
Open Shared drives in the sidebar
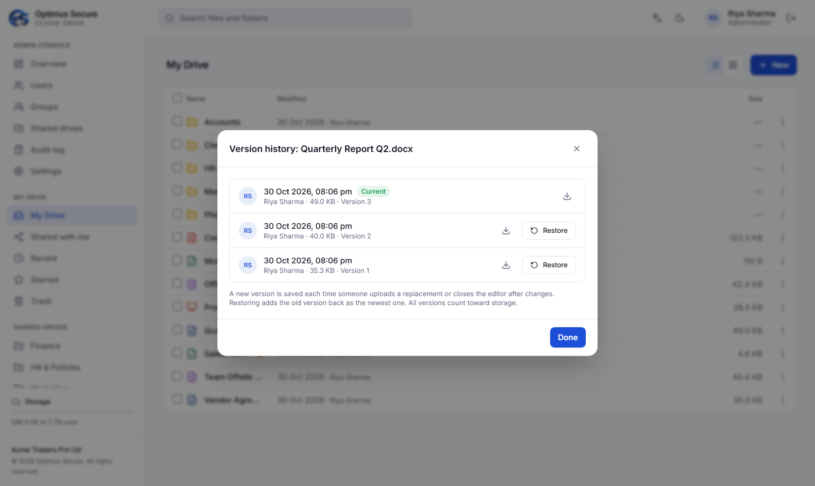coord(72,128)
